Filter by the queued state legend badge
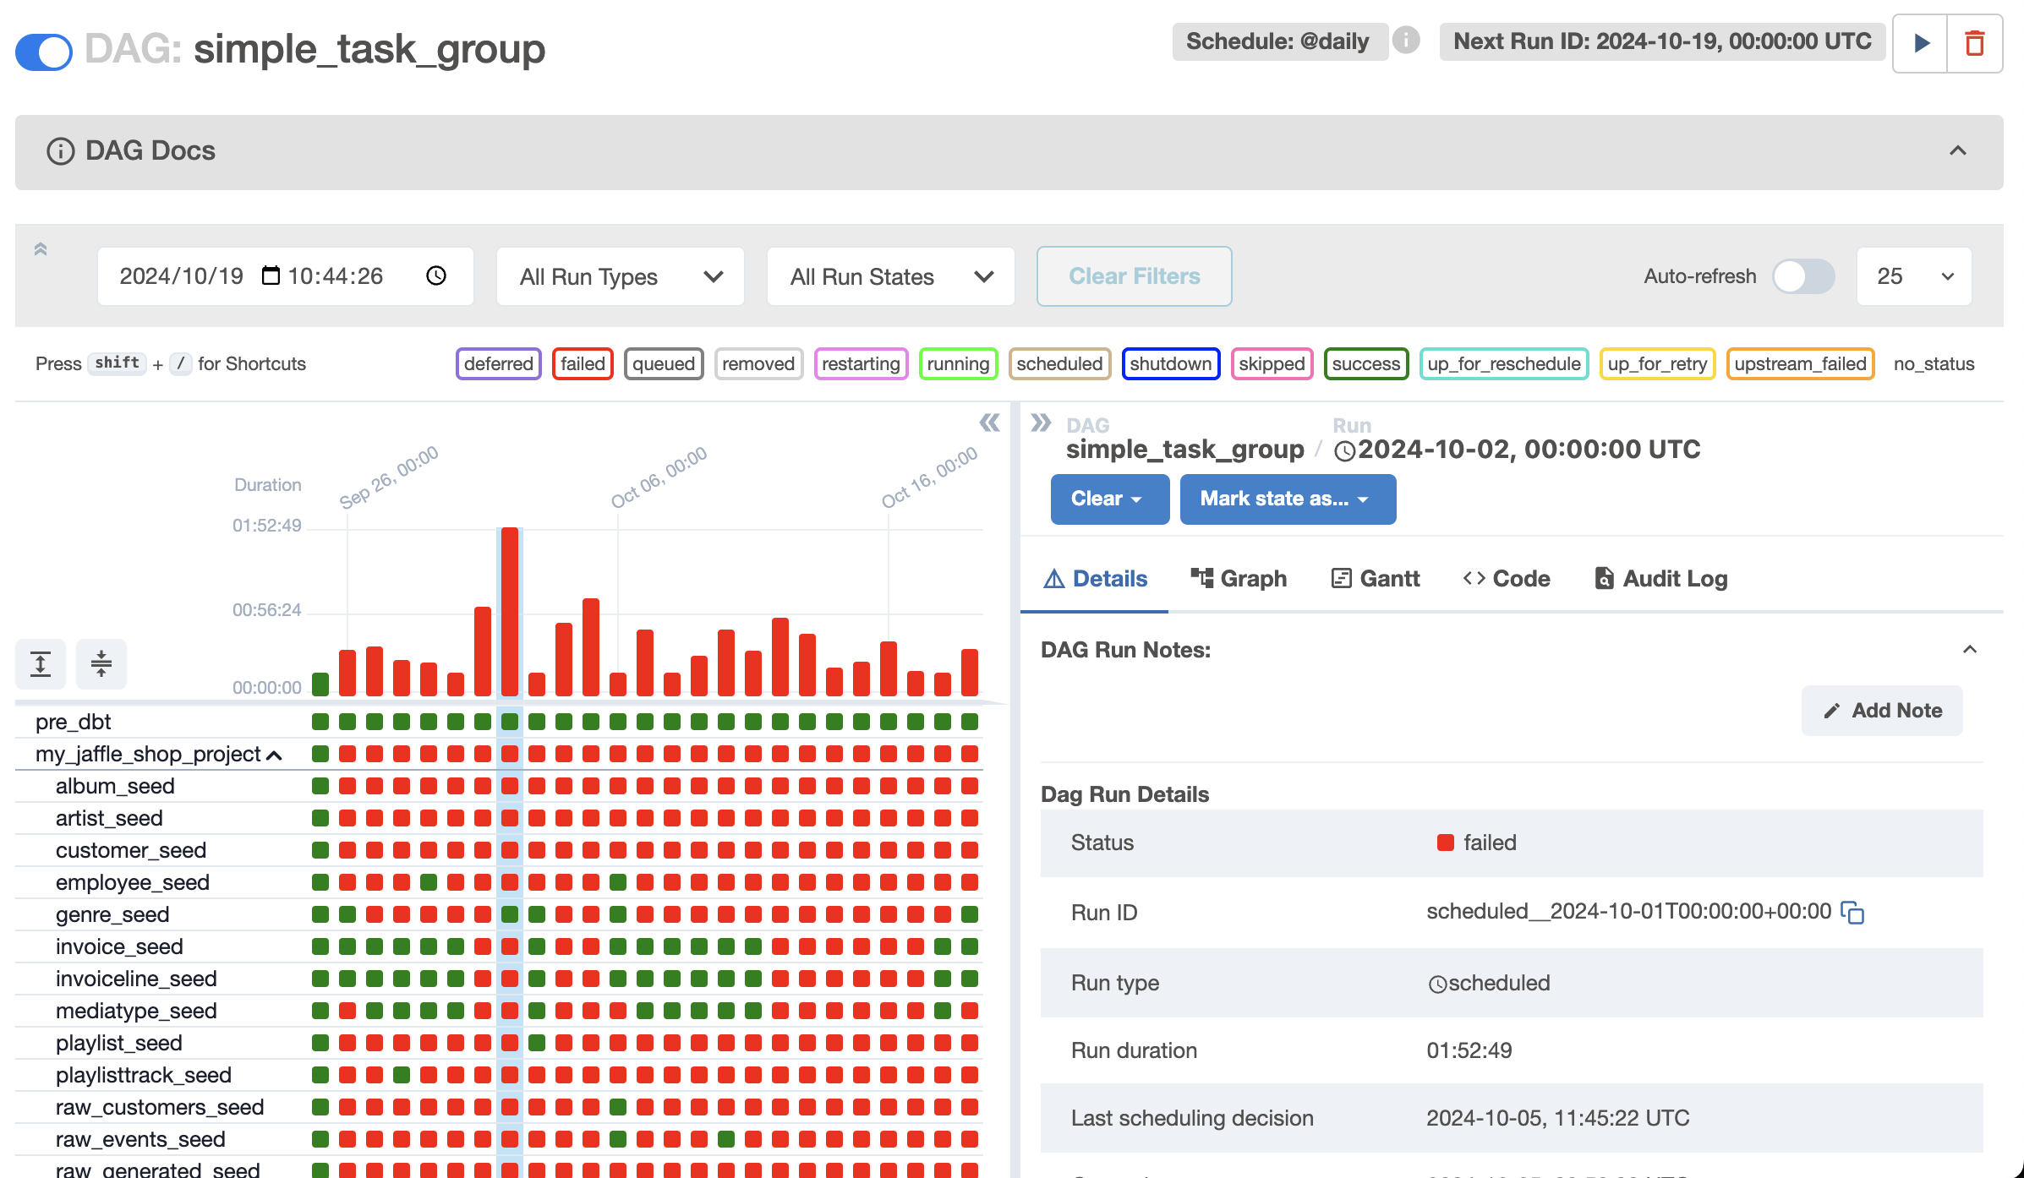The height and width of the screenshot is (1178, 2024). (x=664, y=364)
